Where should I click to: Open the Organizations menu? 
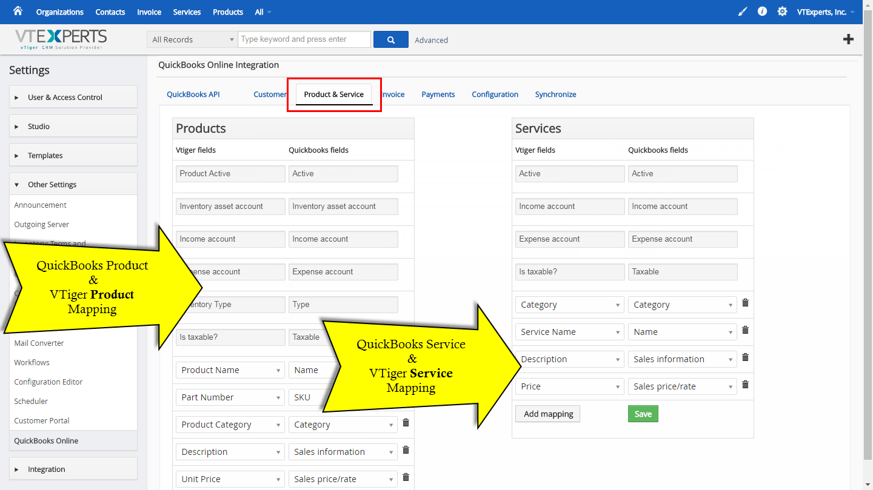(x=59, y=11)
